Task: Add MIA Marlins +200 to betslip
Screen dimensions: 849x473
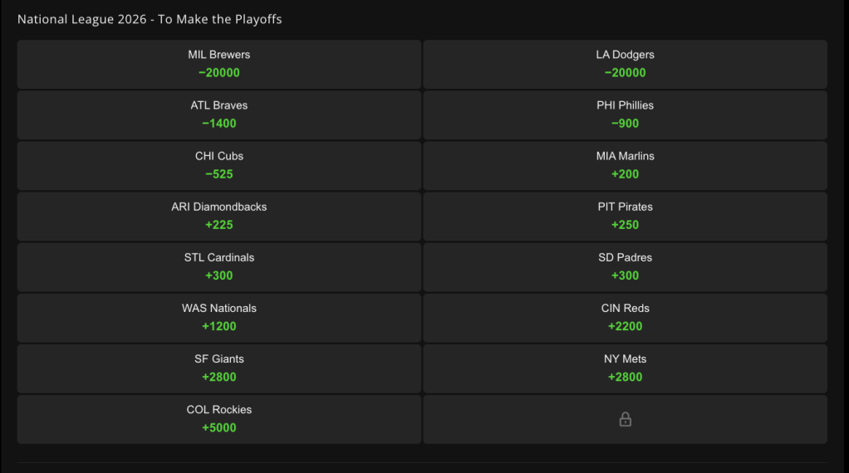Action: tap(625, 166)
